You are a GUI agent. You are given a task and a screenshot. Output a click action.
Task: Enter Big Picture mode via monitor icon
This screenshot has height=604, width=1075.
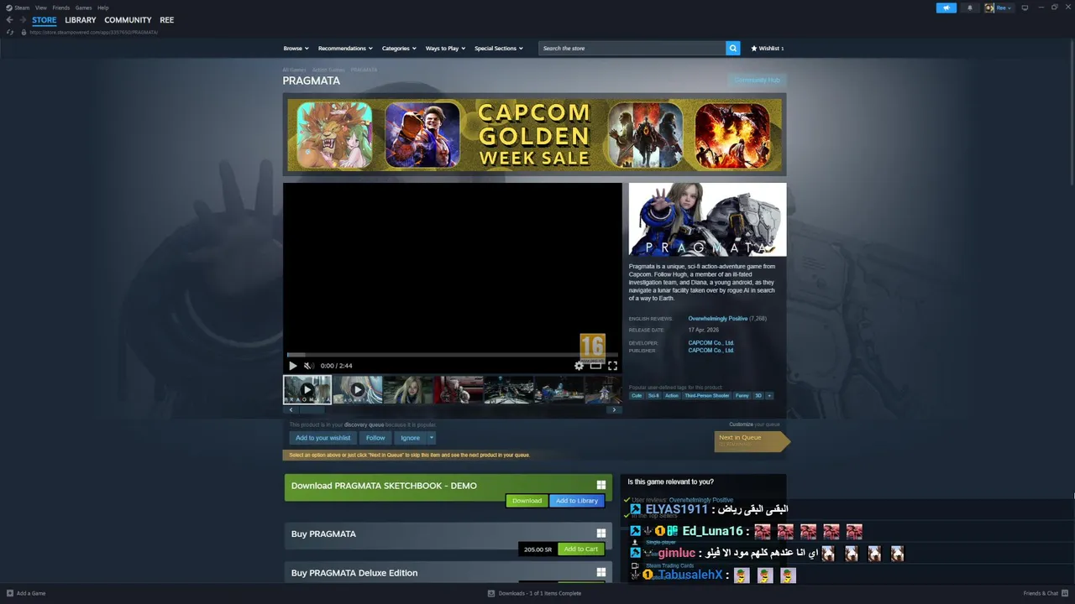(x=1025, y=8)
